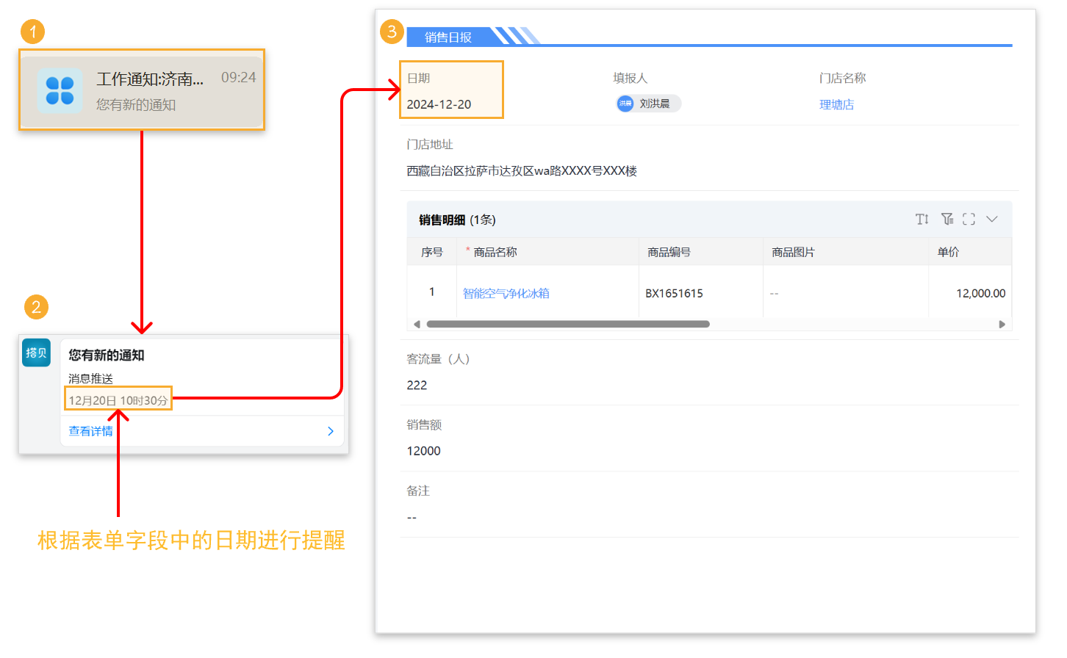Click the numbered badge 3 on the form panel
Screen dimensions: 1067x658
click(393, 32)
